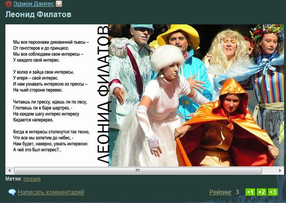Open the поэзия tag link
This screenshot has width=286, height=203.
coord(32,179)
